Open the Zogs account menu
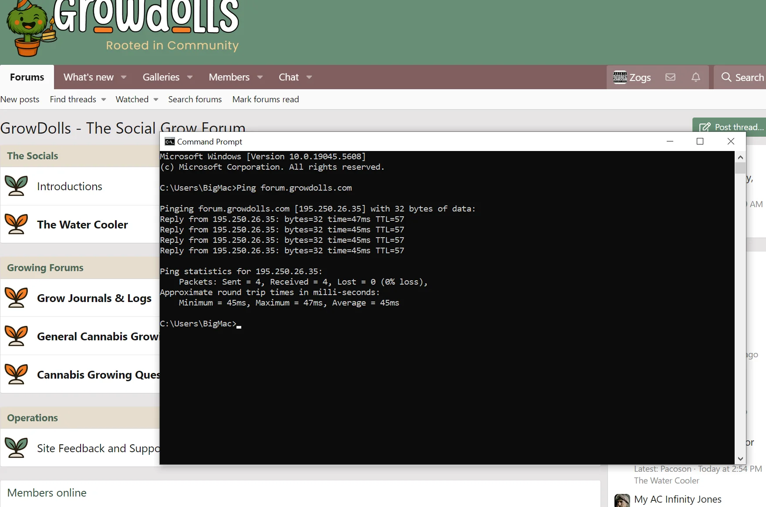This screenshot has height=507, width=766. 632,77
